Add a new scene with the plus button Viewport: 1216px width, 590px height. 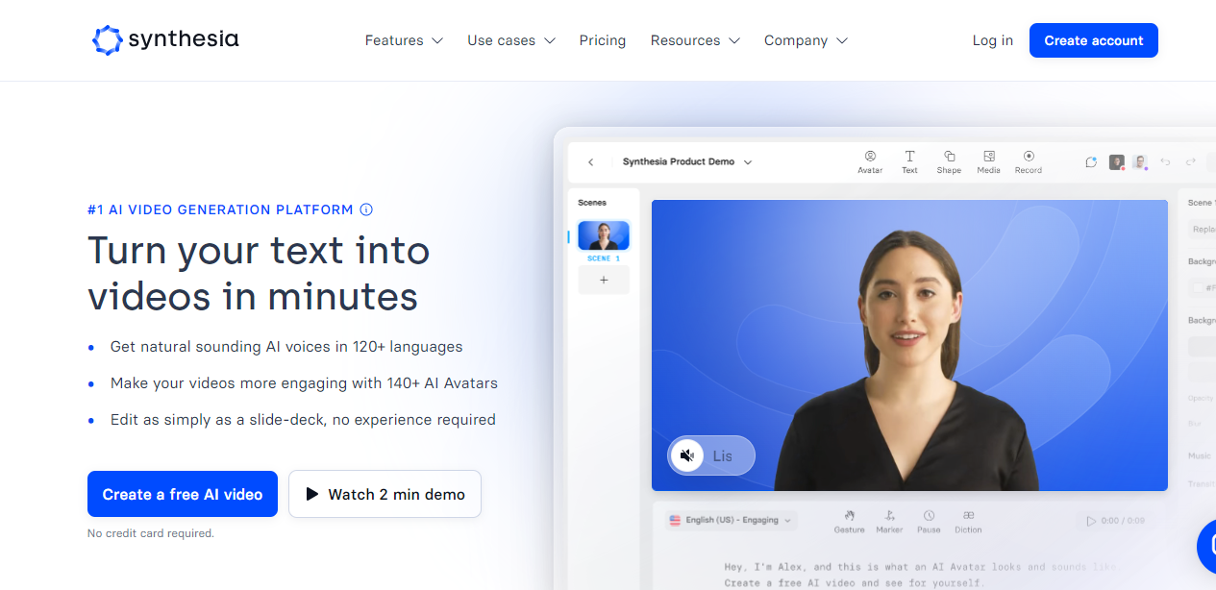[x=604, y=280]
